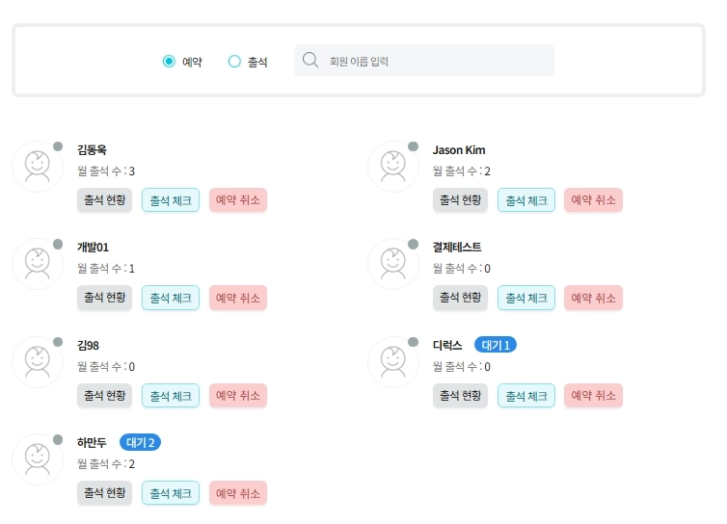The height and width of the screenshot is (524, 727).
Task: Click the 대기 2 badge next to 하만두
Action: (140, 442)
